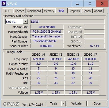Viewport: 109px width, 108px height.
Task: Select CAS# Latency value 9.0
Action: click(x=56, y=64)
